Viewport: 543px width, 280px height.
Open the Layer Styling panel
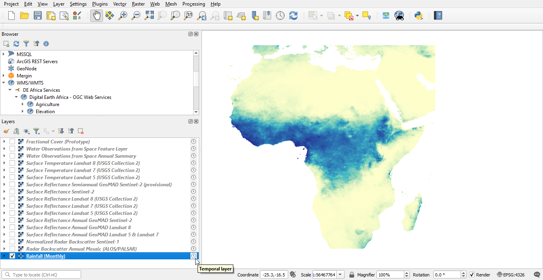[x=6, y=131]
